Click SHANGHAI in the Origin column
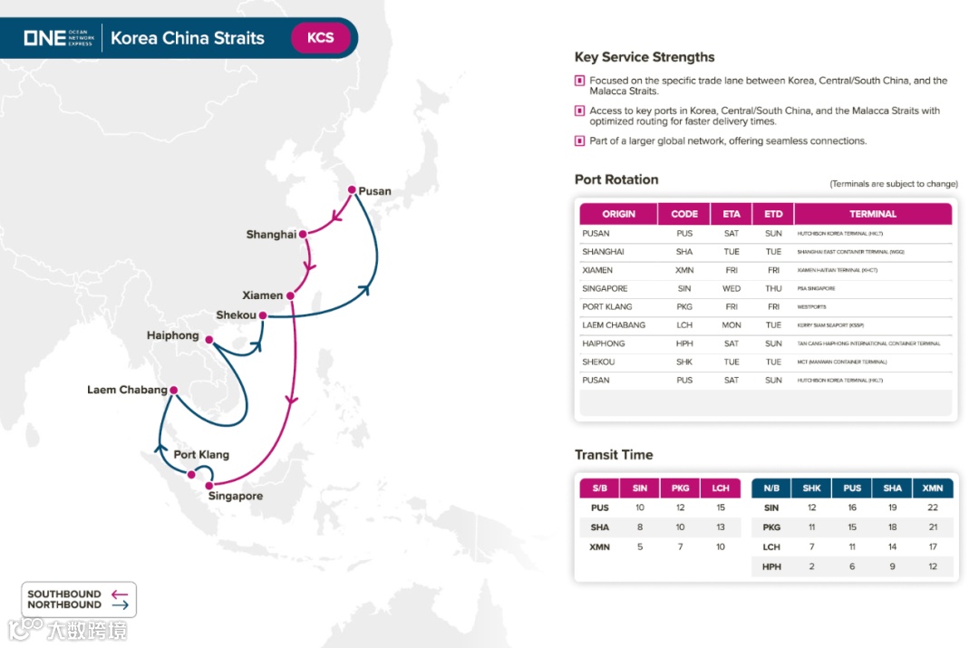 coord(603,252)
